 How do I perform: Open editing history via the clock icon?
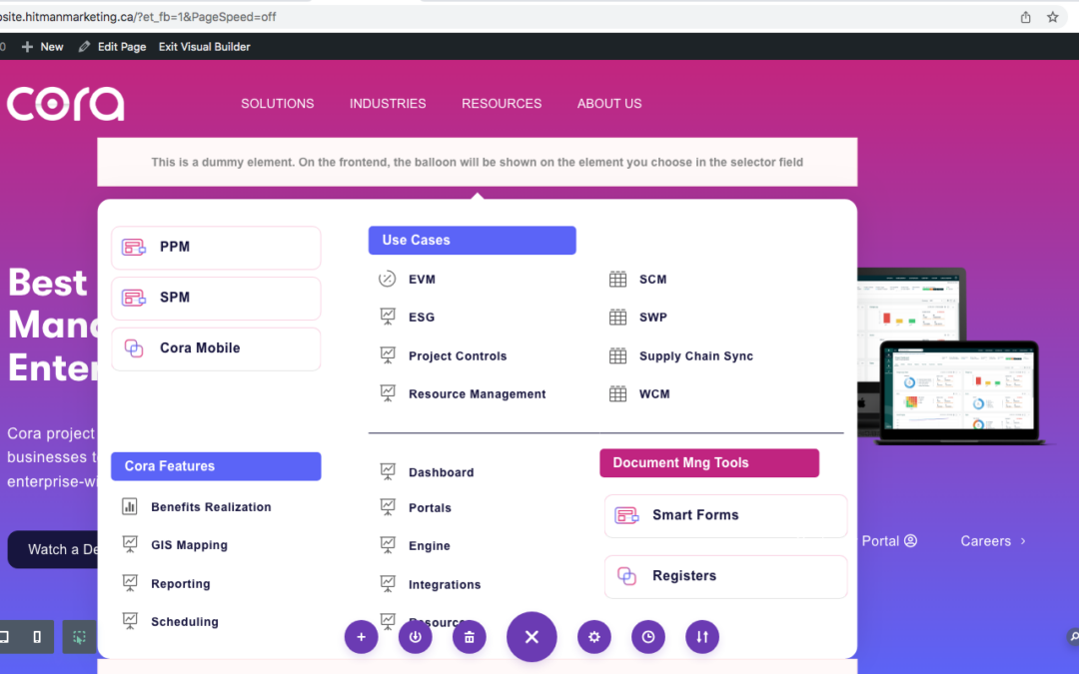click(x=648, y=637)
